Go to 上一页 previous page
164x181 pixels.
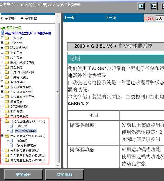click(69, 18)
